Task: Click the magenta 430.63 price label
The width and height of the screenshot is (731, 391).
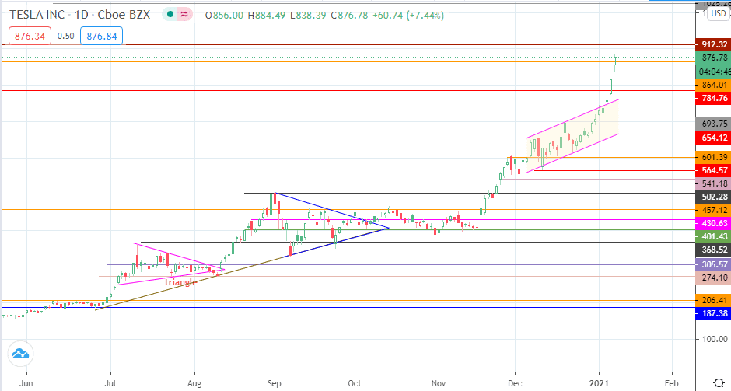Action: (713, 223)
